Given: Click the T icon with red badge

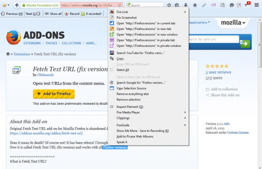Looking at the screenshot, I should pyautogui.click(x=247, y=5).
